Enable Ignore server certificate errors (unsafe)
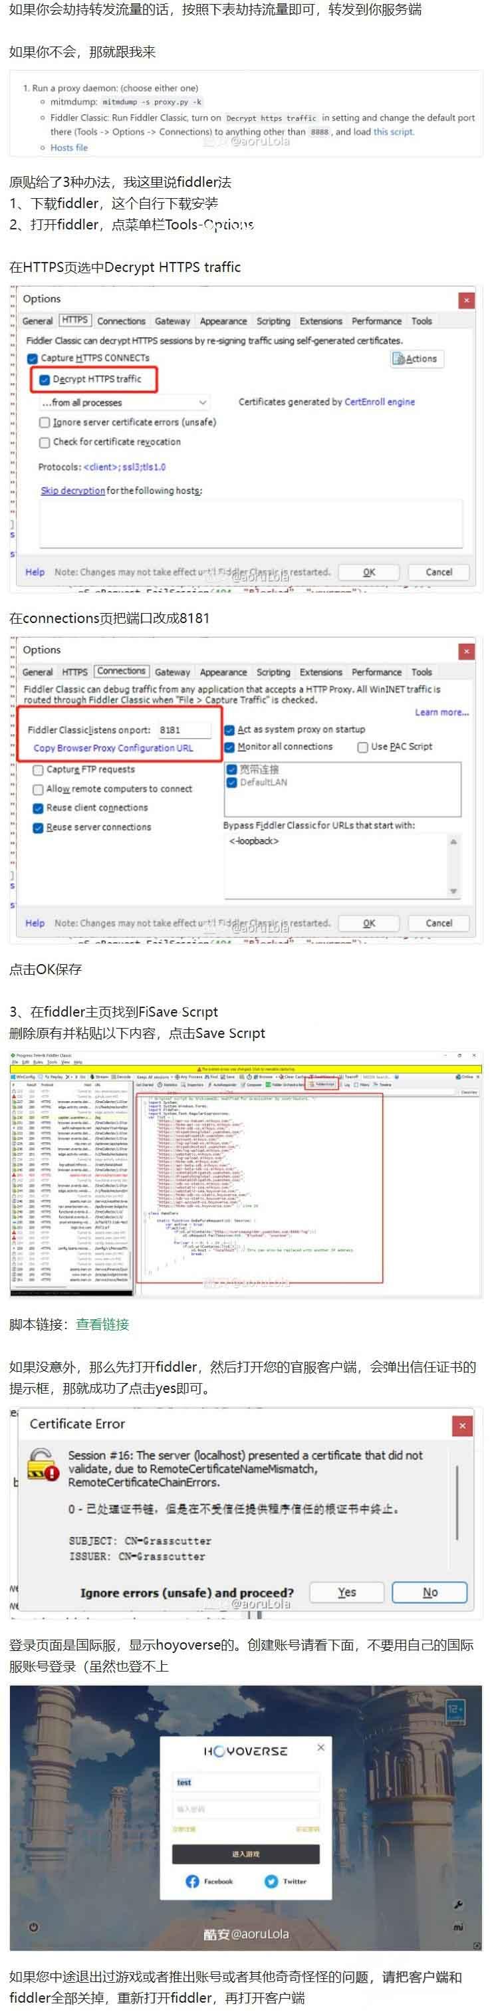The height and width of the screenshot is (2014, 494). (x=45, y=422)
